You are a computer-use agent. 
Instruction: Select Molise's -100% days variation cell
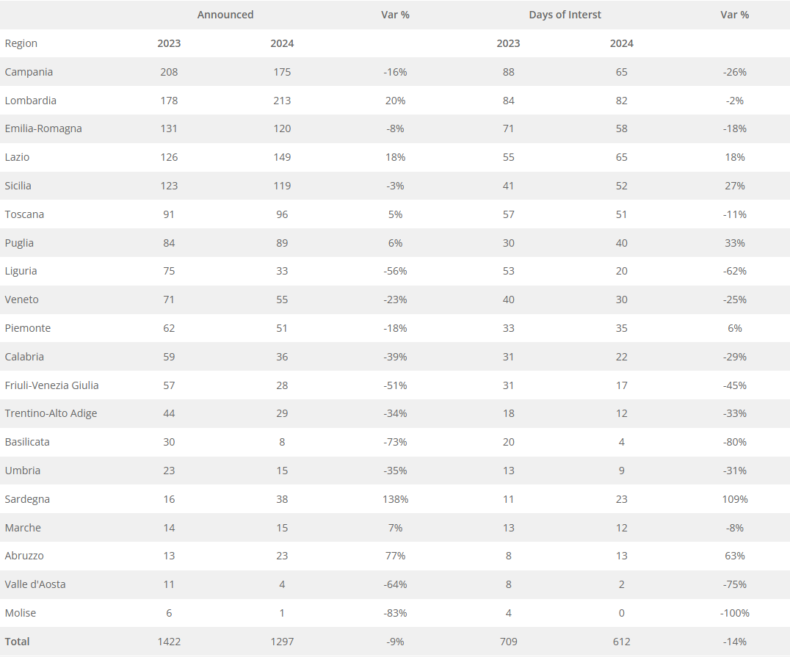734,613
